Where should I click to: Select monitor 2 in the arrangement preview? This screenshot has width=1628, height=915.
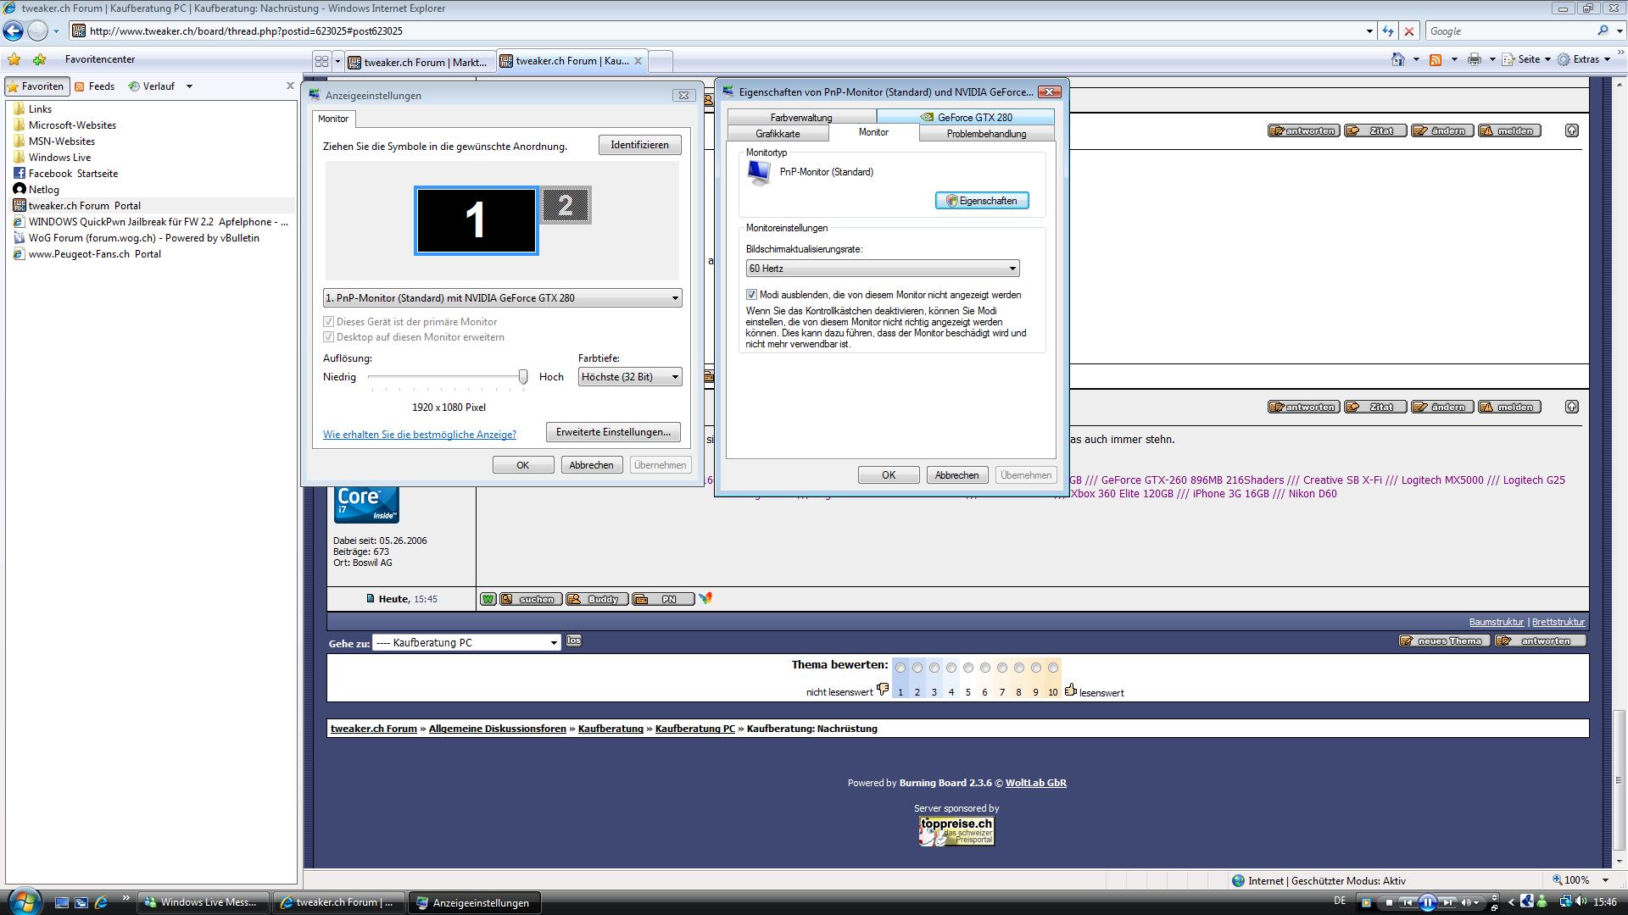pos(566,205)
